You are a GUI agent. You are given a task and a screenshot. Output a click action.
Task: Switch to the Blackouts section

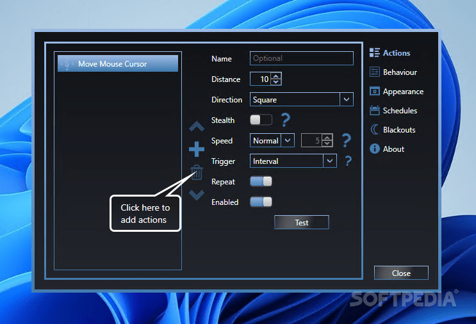pyautogui.click(x=399, y=130)
